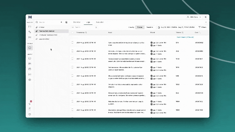The height and width of the screenshot is (132, 235).
Task: Tick the checkbox of the 1410-token log row
Action: pyautogui.click(x=72, y=67)
